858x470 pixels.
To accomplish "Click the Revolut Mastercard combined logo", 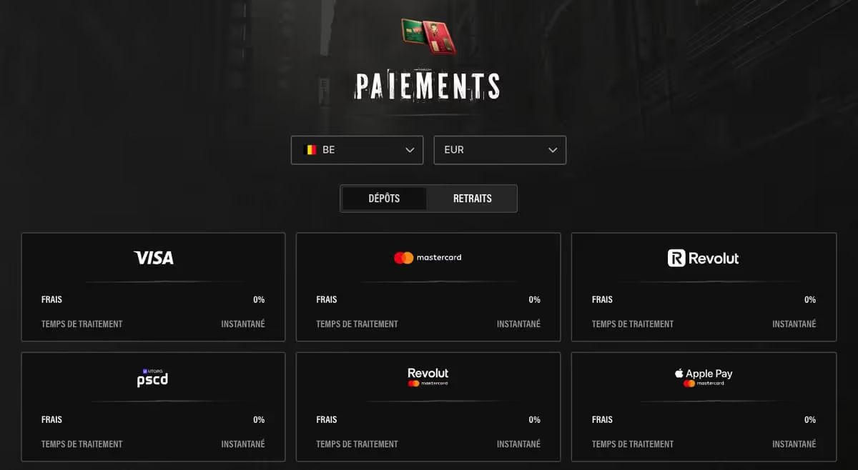I will click(428, 377).
